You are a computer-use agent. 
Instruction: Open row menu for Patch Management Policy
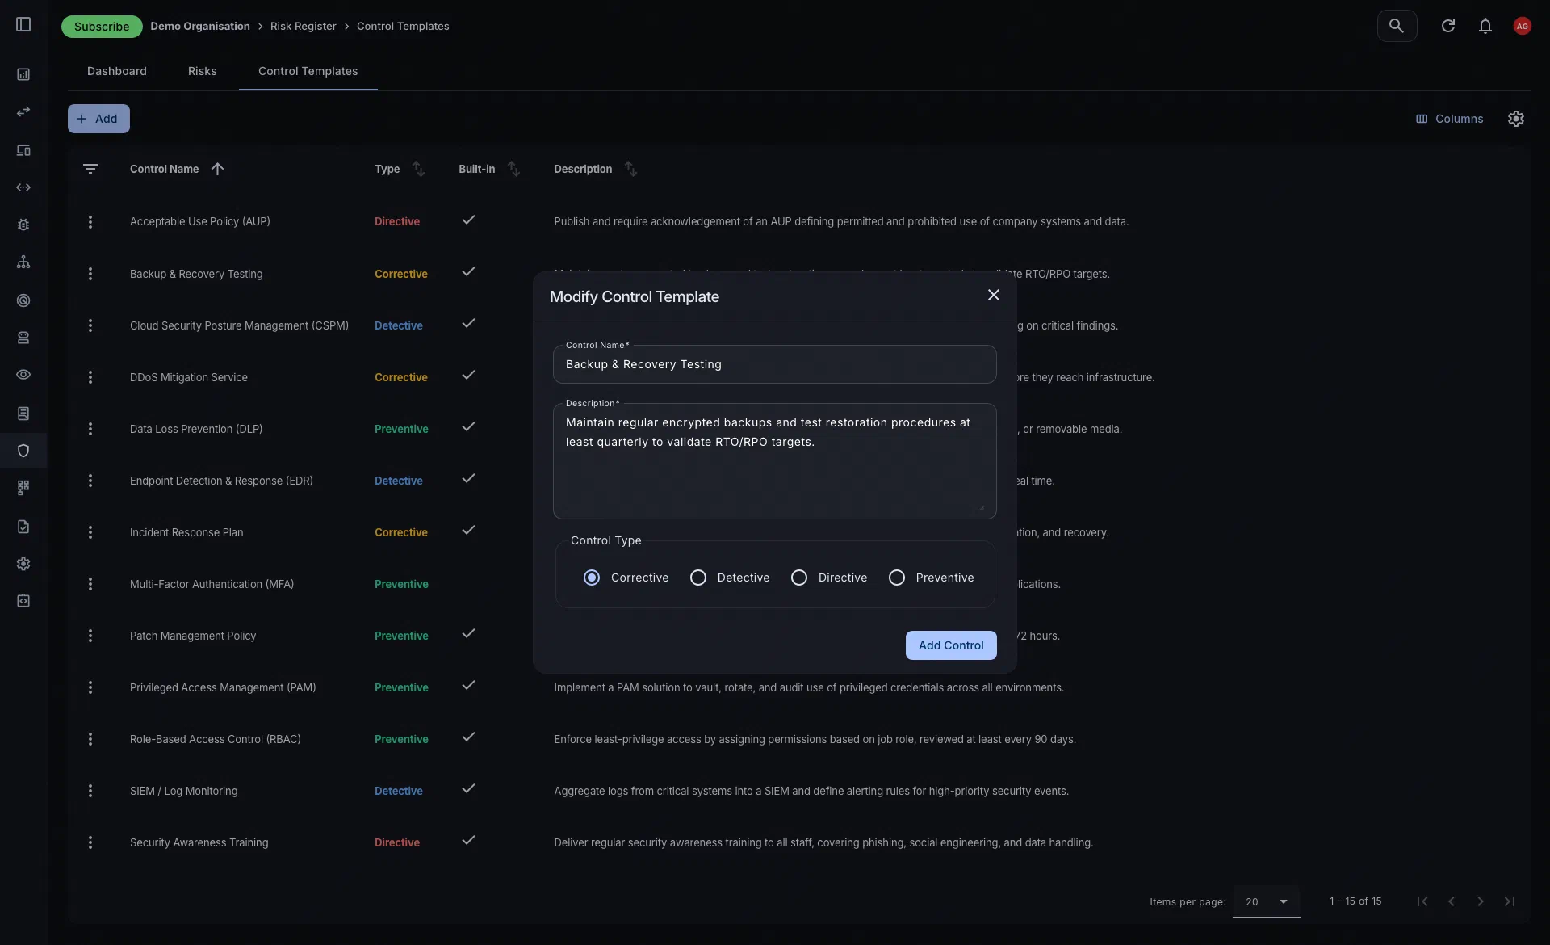[90, 636]
